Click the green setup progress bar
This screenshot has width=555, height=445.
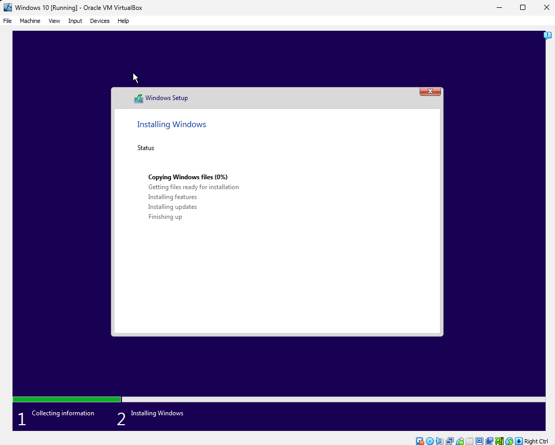coord(67,399)
